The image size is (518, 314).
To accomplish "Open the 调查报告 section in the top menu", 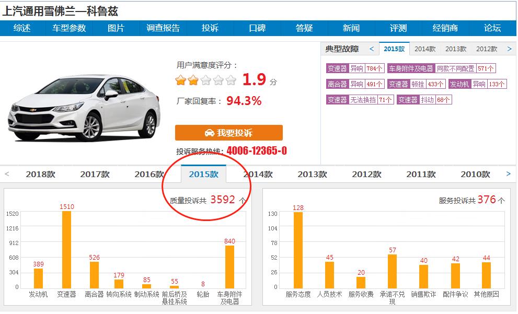I will pos(164,29).
